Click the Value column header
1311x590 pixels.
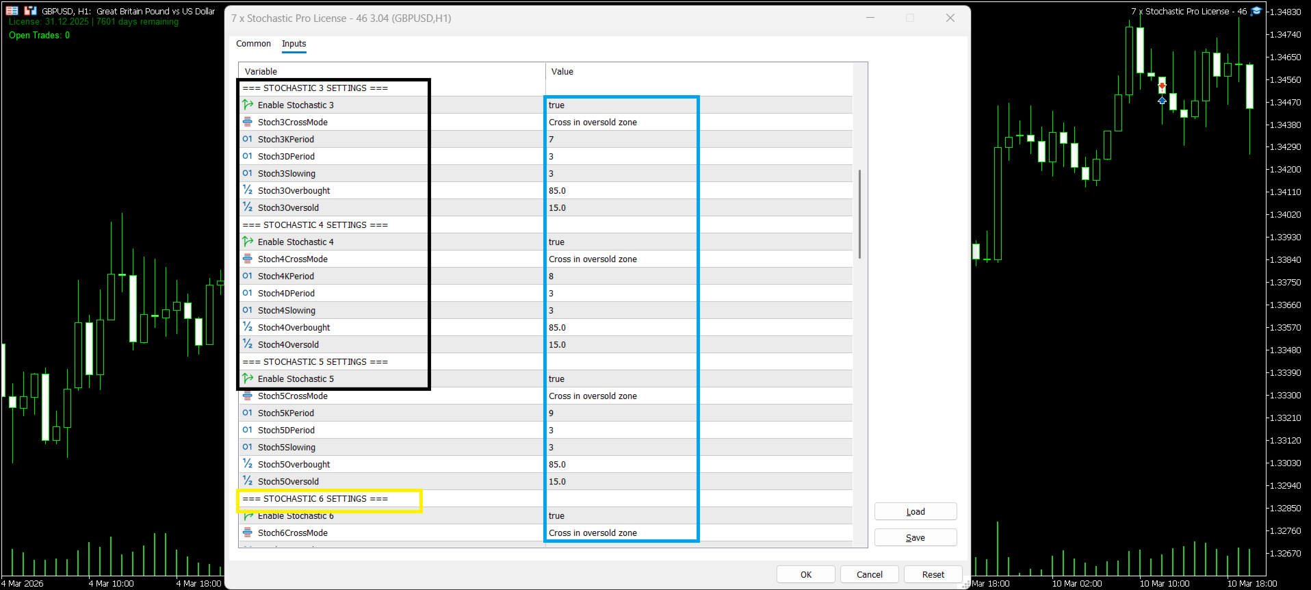(x=699, y=71)
